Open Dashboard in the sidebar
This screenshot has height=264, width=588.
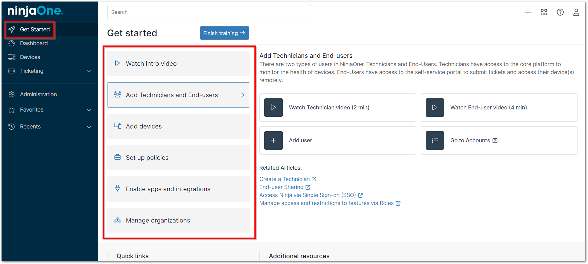(x=34, y=43)
